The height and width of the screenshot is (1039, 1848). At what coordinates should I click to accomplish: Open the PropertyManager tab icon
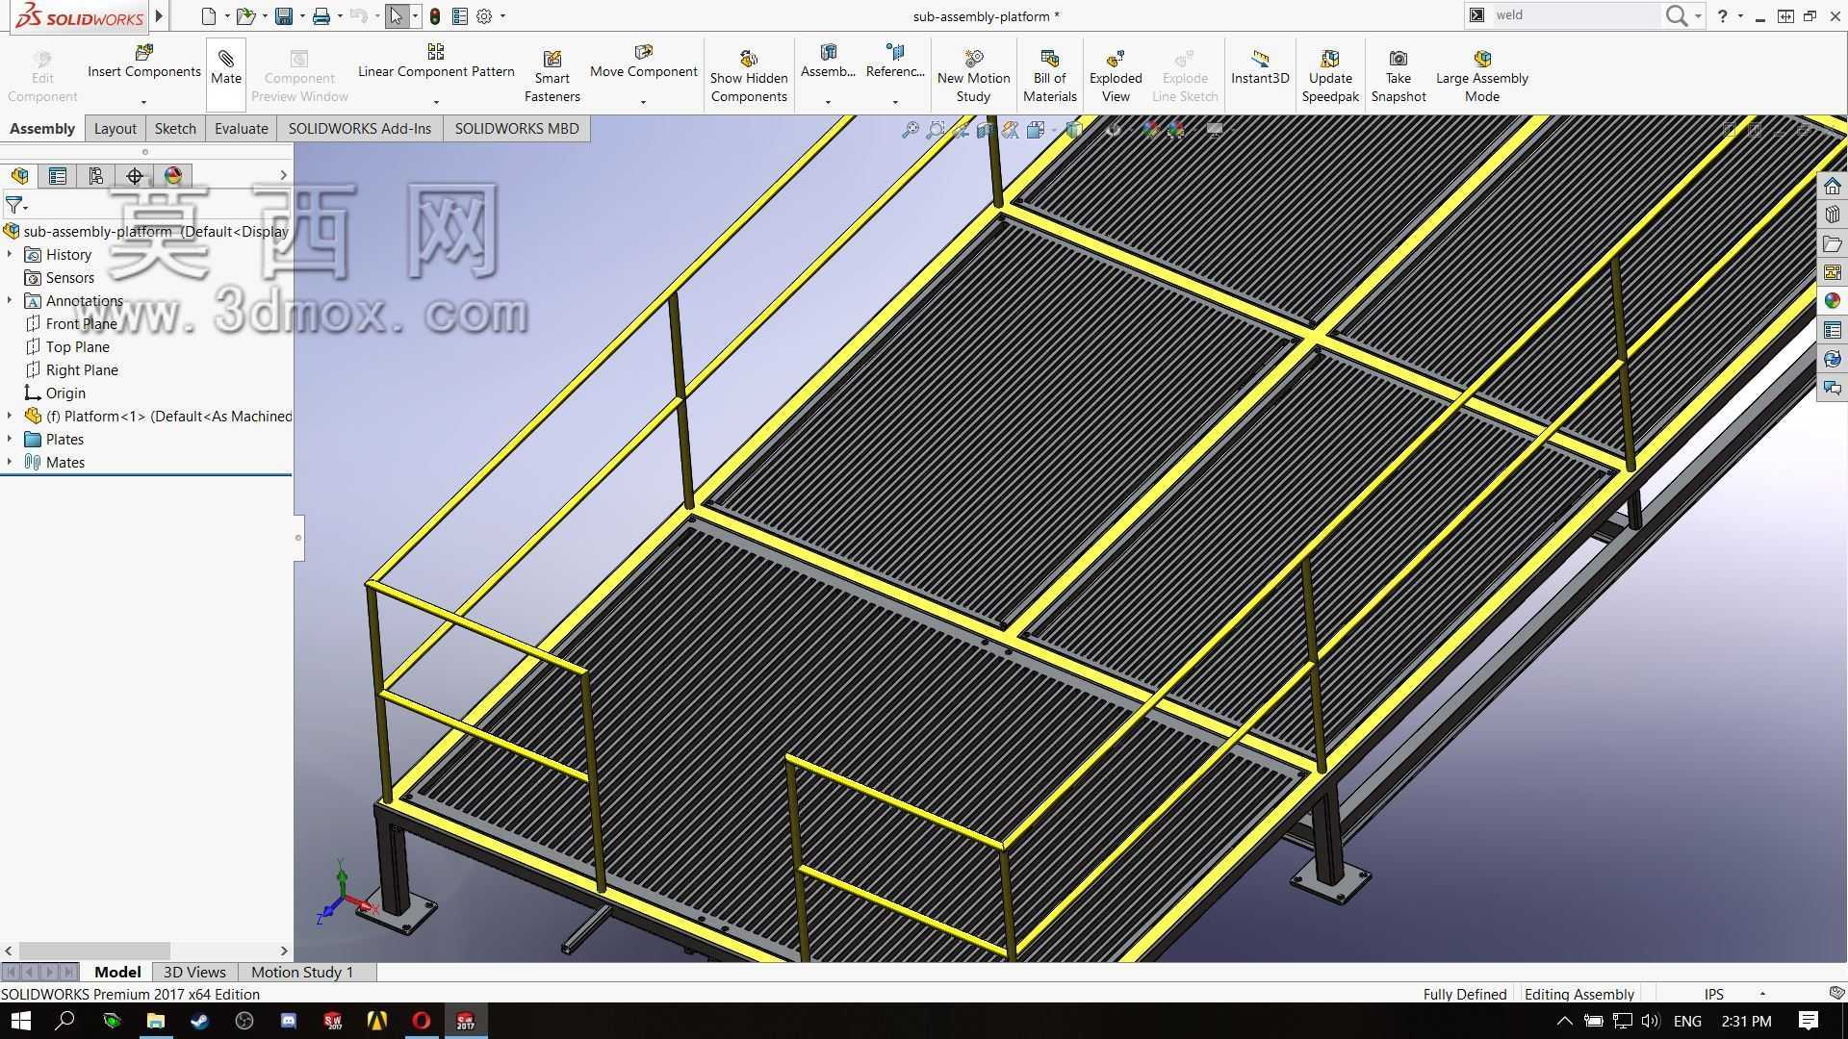coord(58,176)
